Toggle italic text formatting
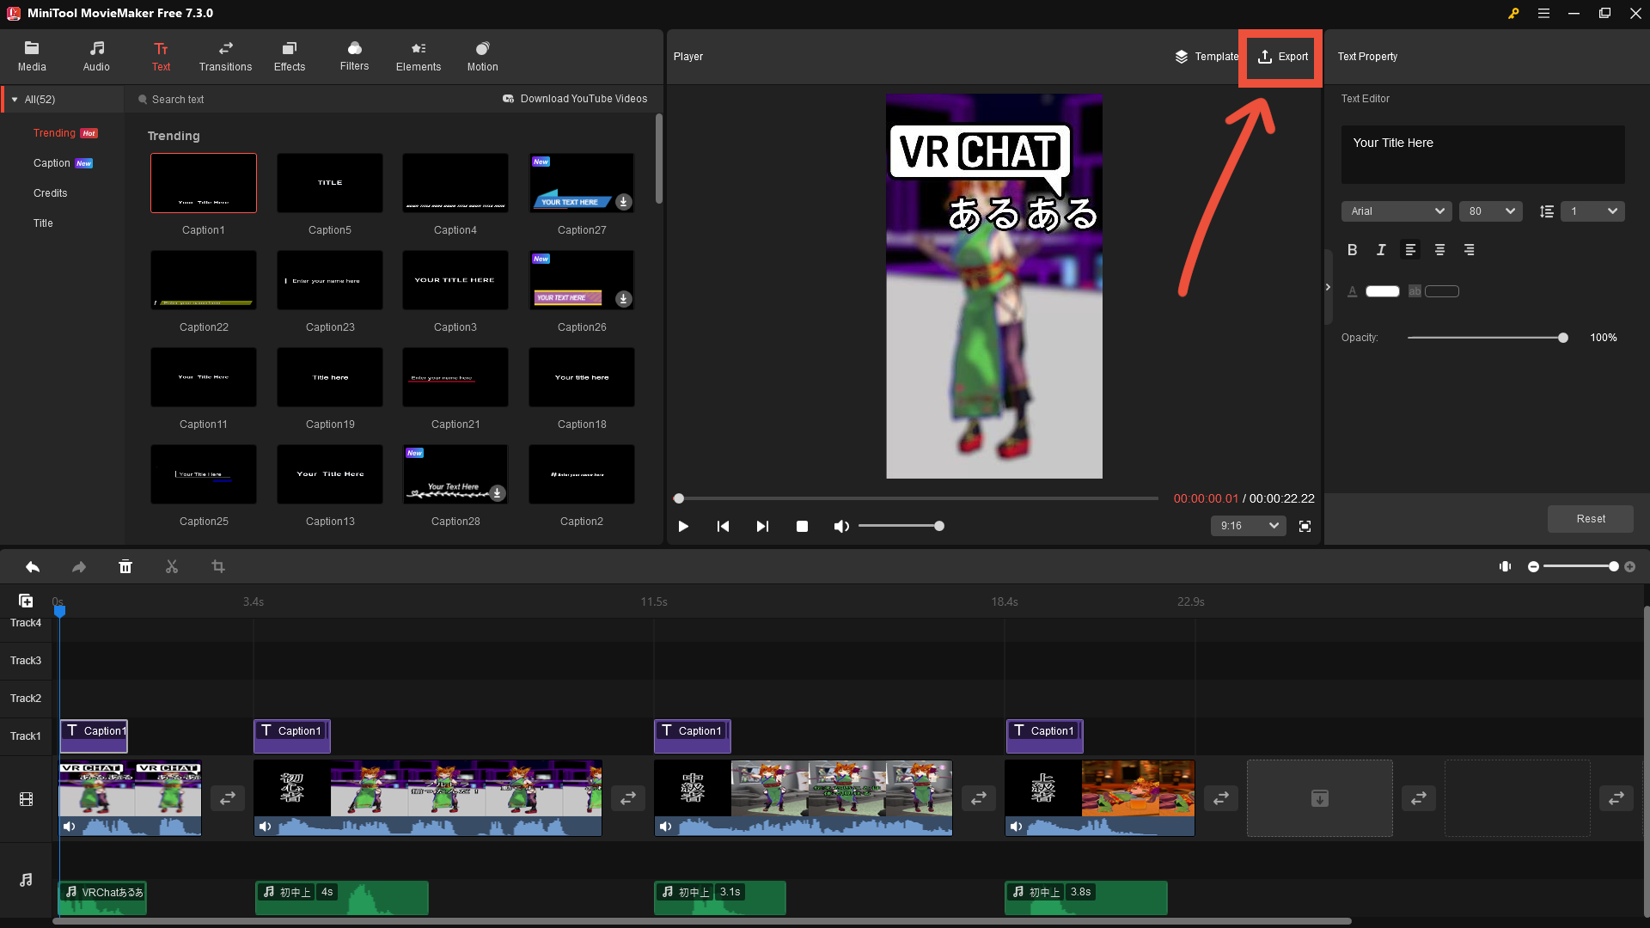Screen dimensions: 1650x928 tap(1381, 250)
